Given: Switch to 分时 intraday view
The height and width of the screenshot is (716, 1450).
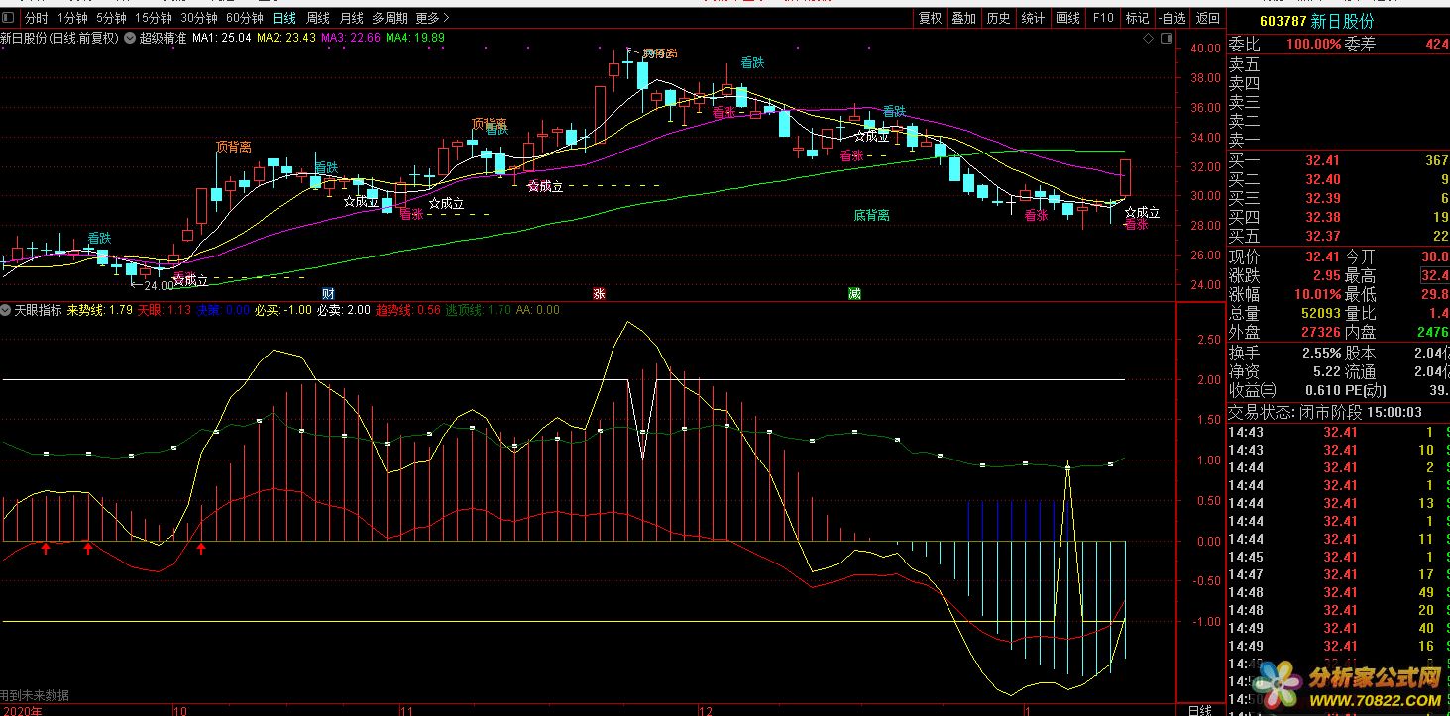Looking at the screenshot, I should 35,17.
